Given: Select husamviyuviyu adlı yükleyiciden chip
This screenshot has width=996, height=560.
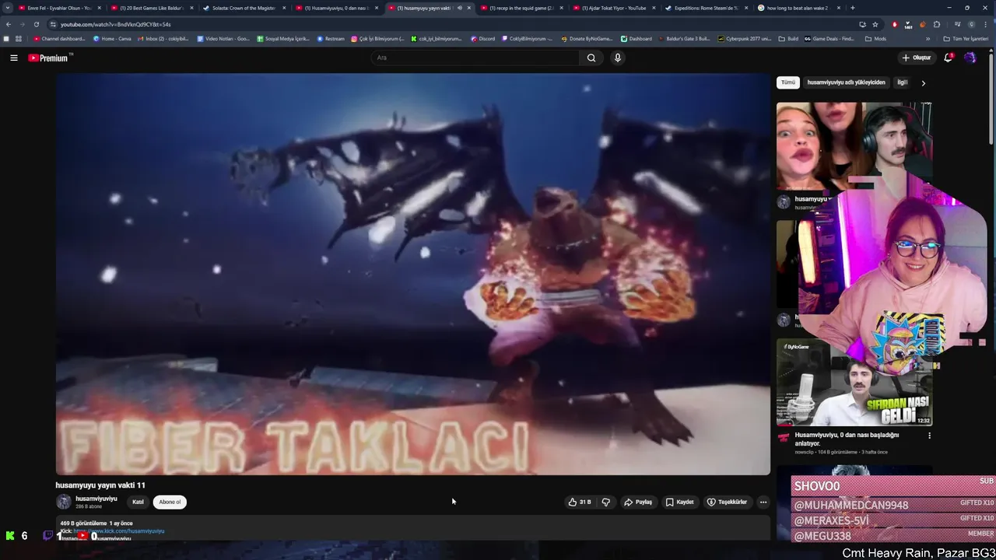Looking at the screenshot, I should pyautogui.click(x=846, y=82).
